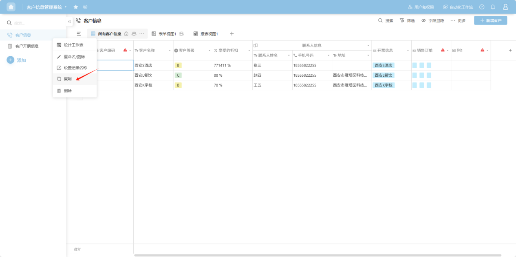This screenshot has height=257, width=516.
Task: Click the 新增客户 button
Action: pos(490,20)
